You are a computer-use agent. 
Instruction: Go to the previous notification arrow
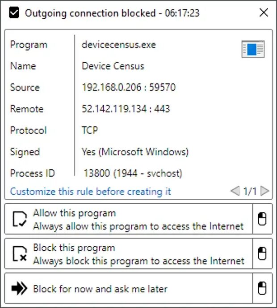(x=235, y=191)
